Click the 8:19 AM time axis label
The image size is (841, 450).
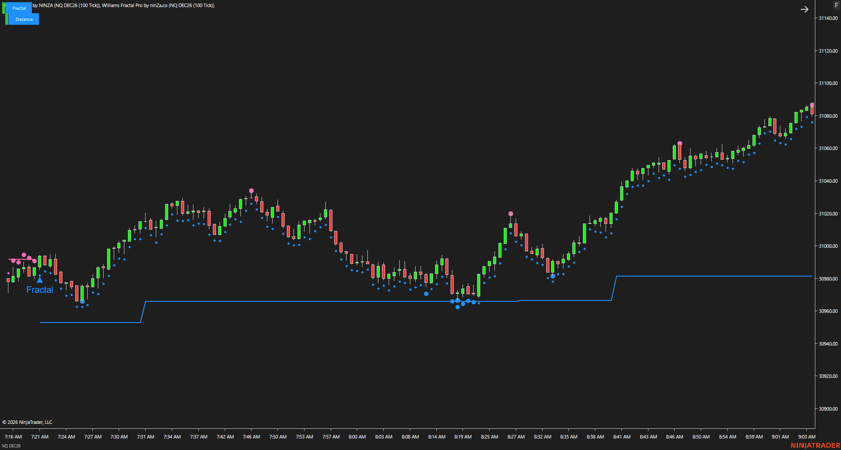click(x=463, y=437)
